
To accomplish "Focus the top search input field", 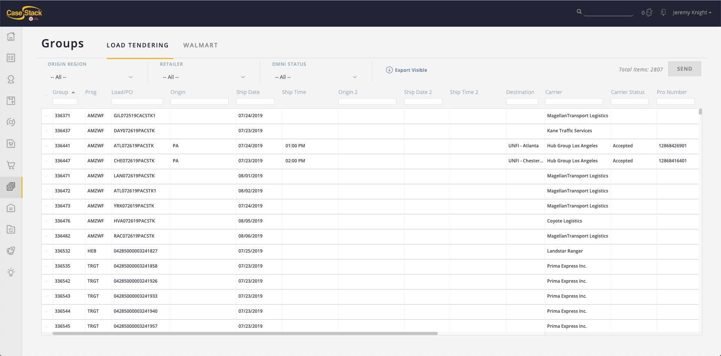I will [x=609, y=12].
